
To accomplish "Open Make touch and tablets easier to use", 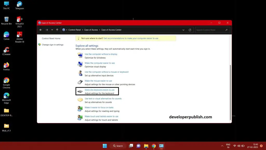I will click(x=102, y=116).
